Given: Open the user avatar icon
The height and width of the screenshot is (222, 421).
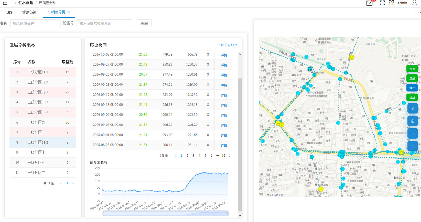Looking at the screenshot, I should [x=414, y=3].
